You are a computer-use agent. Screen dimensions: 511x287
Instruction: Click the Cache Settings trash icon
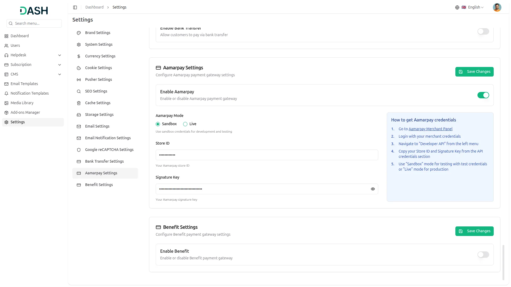tap(79, 103)
